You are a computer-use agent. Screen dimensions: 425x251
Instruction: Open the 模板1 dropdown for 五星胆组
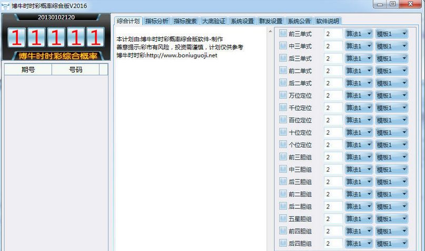(x=392, y=219)
